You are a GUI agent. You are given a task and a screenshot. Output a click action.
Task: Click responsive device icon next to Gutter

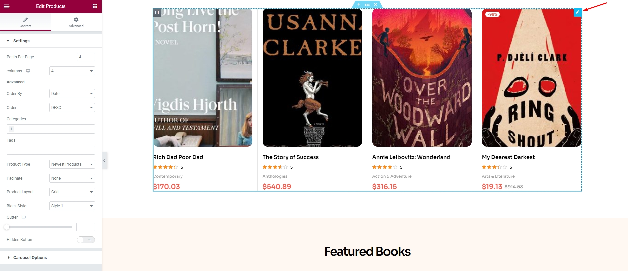point(24,217)
